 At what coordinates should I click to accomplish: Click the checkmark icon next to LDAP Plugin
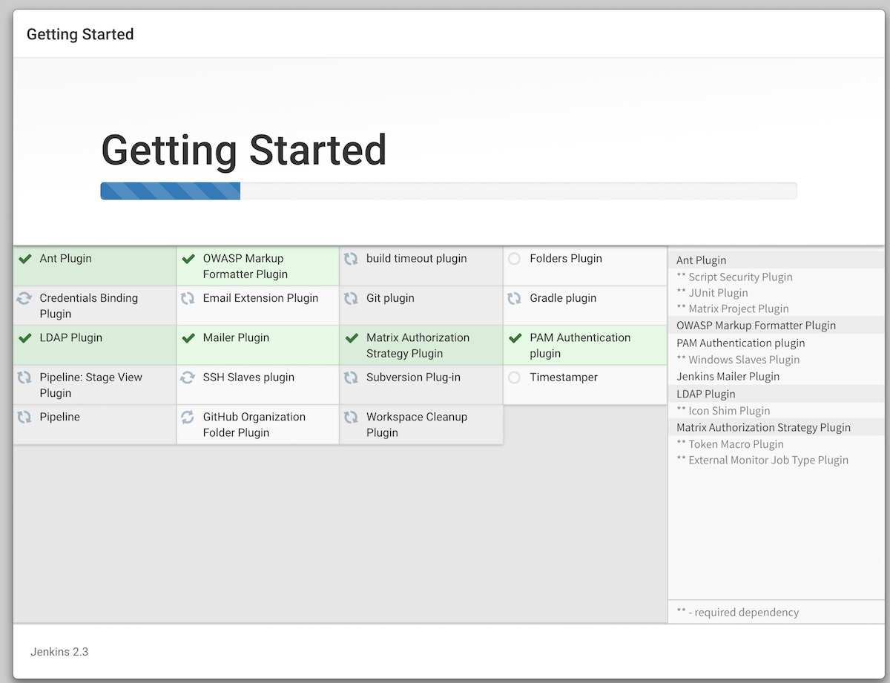click(25, 338)
